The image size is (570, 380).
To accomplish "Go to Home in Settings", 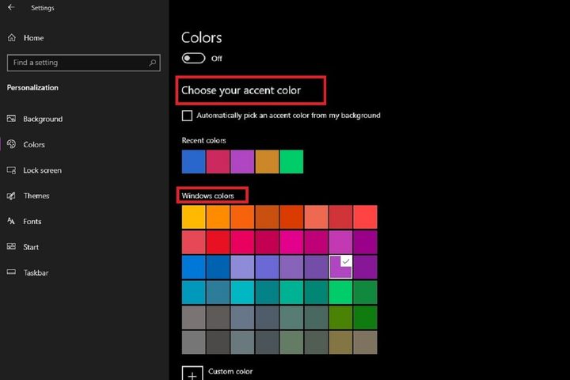I will tap(33, 38).
